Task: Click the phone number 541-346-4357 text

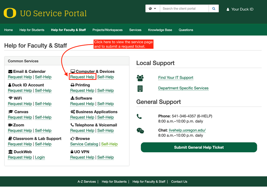Action: click(x=184, y=116)
